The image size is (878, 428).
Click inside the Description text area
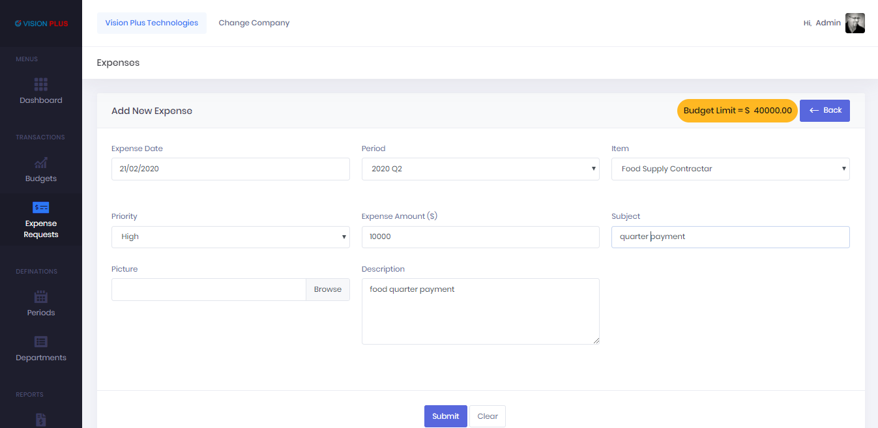pyautogui.click(x=480, y=311)
